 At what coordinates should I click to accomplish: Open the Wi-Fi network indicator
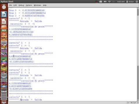point(109,2)
